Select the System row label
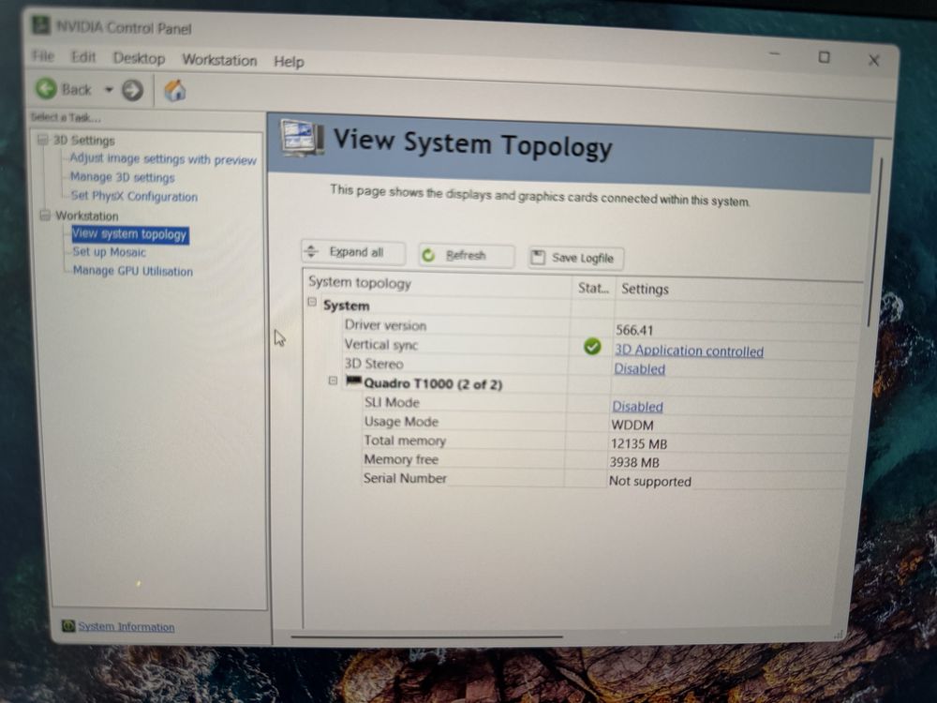 point(346,306)
